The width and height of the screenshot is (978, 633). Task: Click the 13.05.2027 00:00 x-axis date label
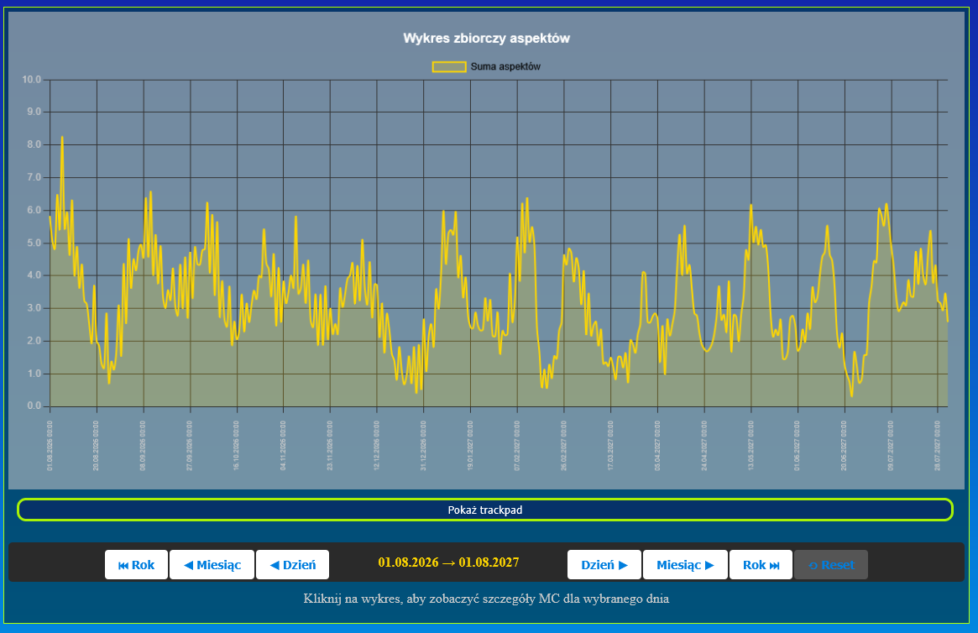751,445
